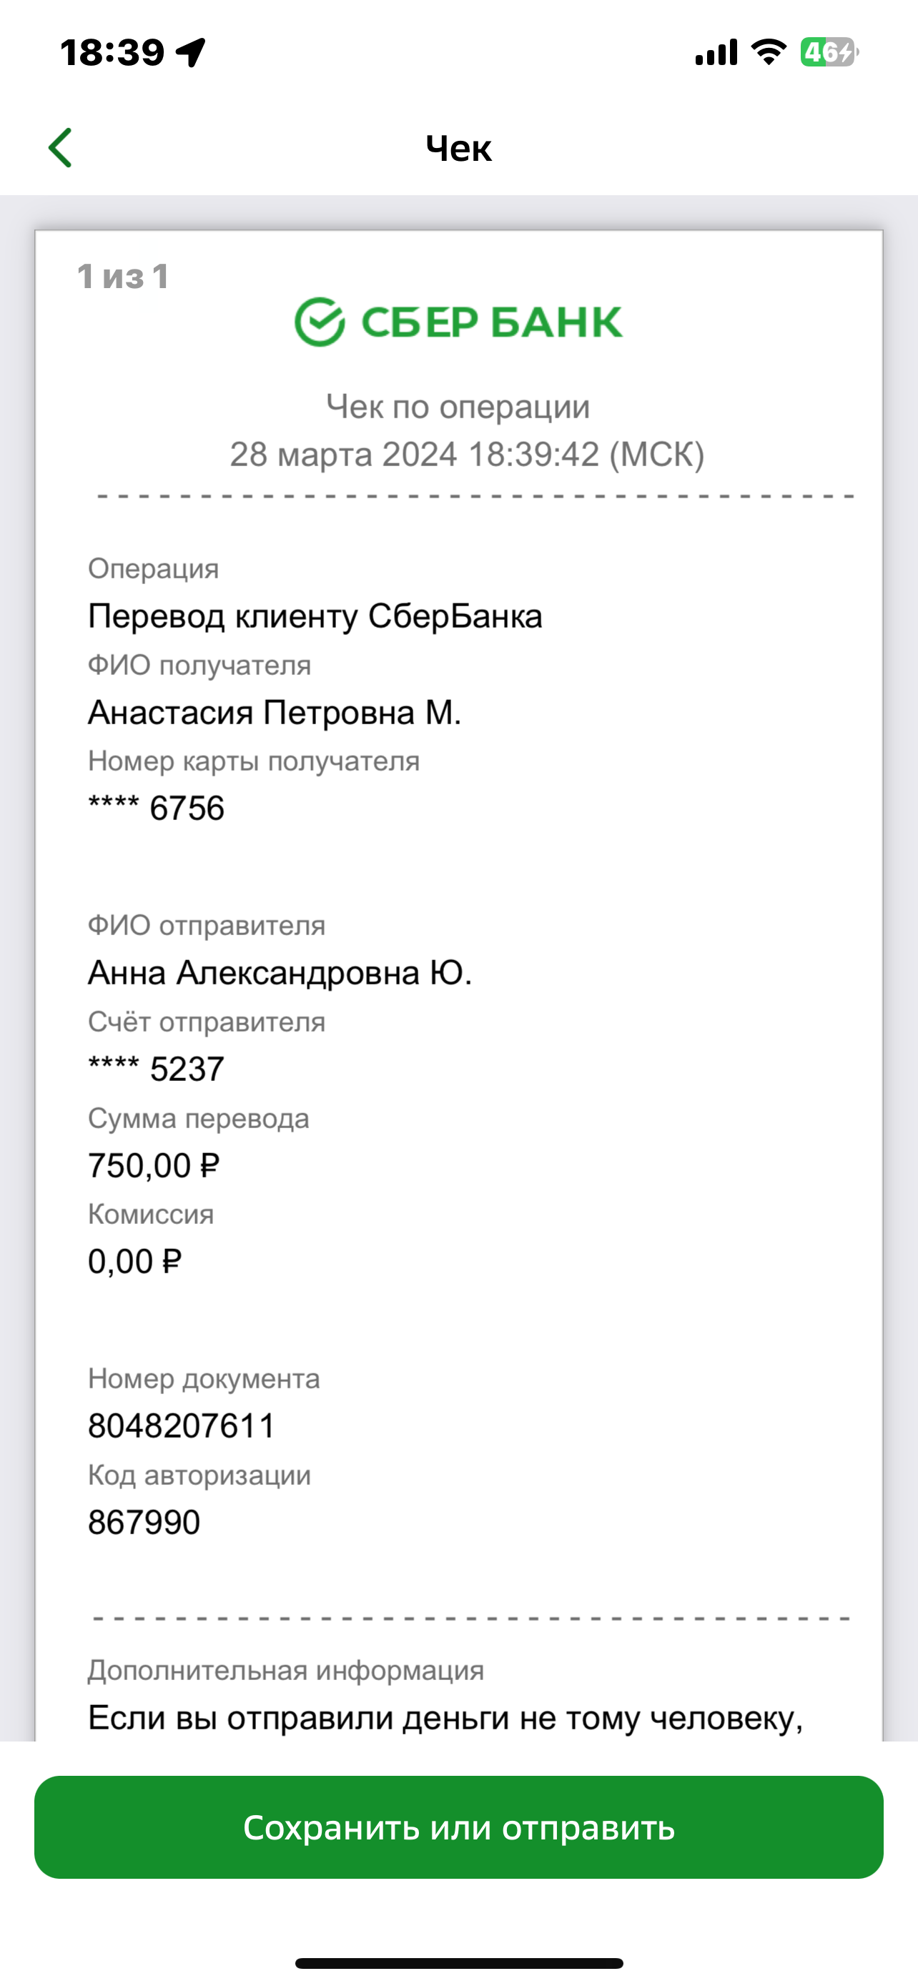The image size is (918, 1986).
Task: Tap the 1 из 1 page indicator
Action: [x=123, y=277]
